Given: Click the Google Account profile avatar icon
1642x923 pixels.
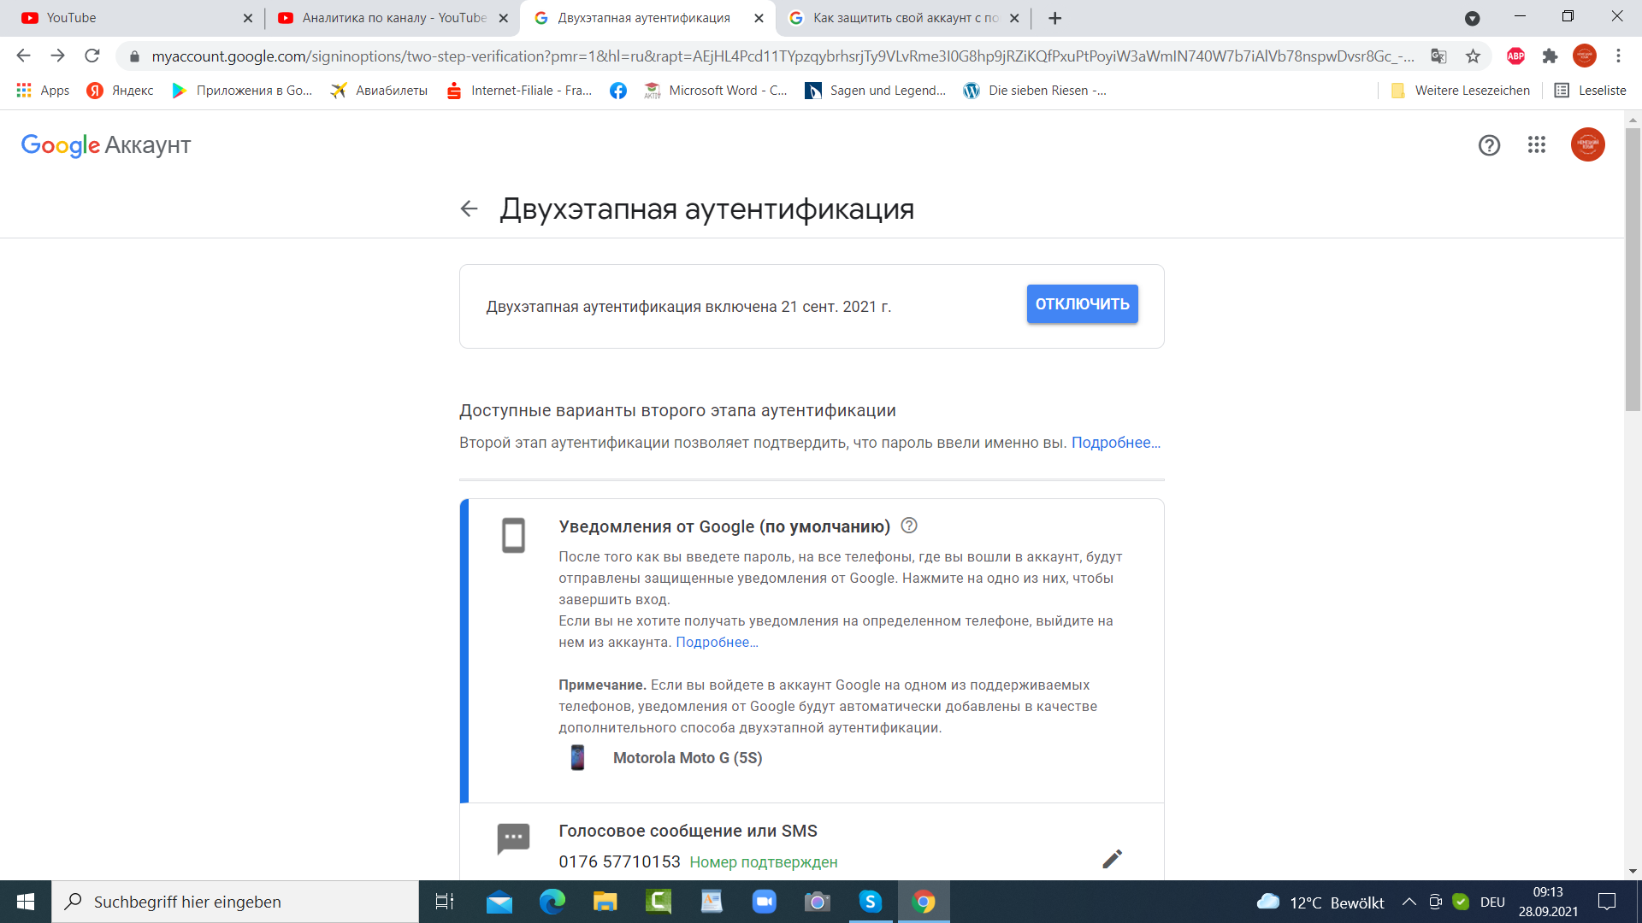Looking at the screenshot, I should click(1588, 144).
